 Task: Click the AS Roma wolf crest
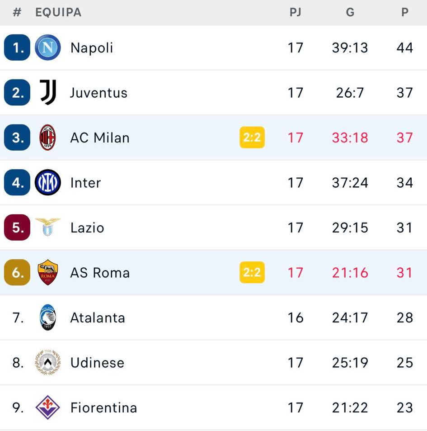pyautogui.click(x=48, y=272)
